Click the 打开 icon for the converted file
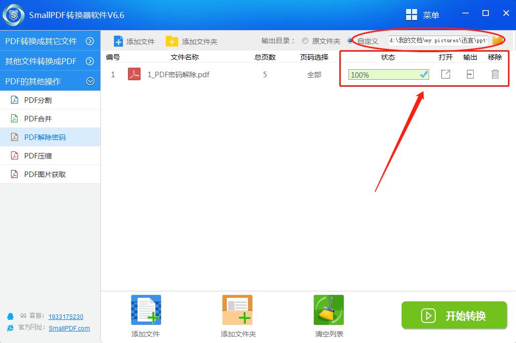Viewport: 516px width, 343px height. tap(445, 74)
